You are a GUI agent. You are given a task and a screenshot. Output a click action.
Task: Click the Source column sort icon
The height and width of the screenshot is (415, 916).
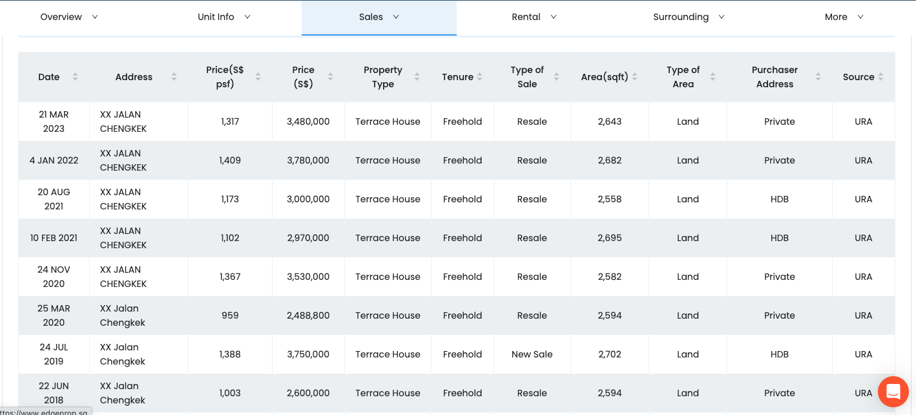pos(880,77)
